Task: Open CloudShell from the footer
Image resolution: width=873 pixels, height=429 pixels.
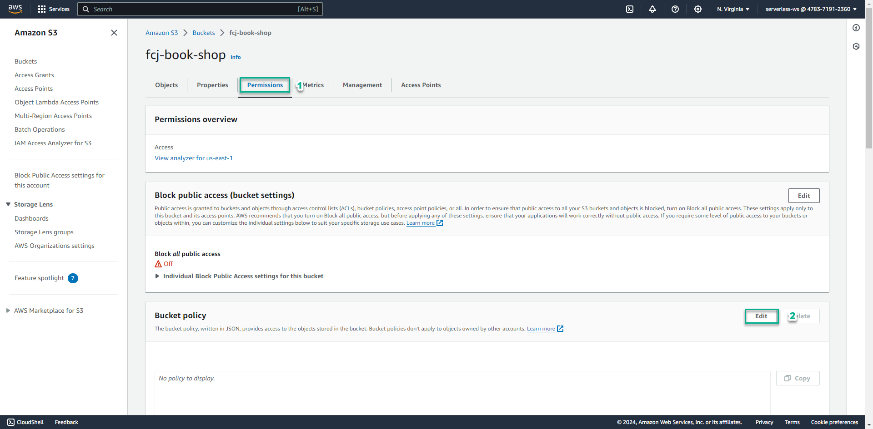Action: coord(25,422)
